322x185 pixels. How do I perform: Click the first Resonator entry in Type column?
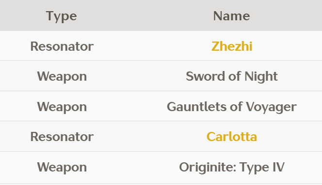point(62,46)
